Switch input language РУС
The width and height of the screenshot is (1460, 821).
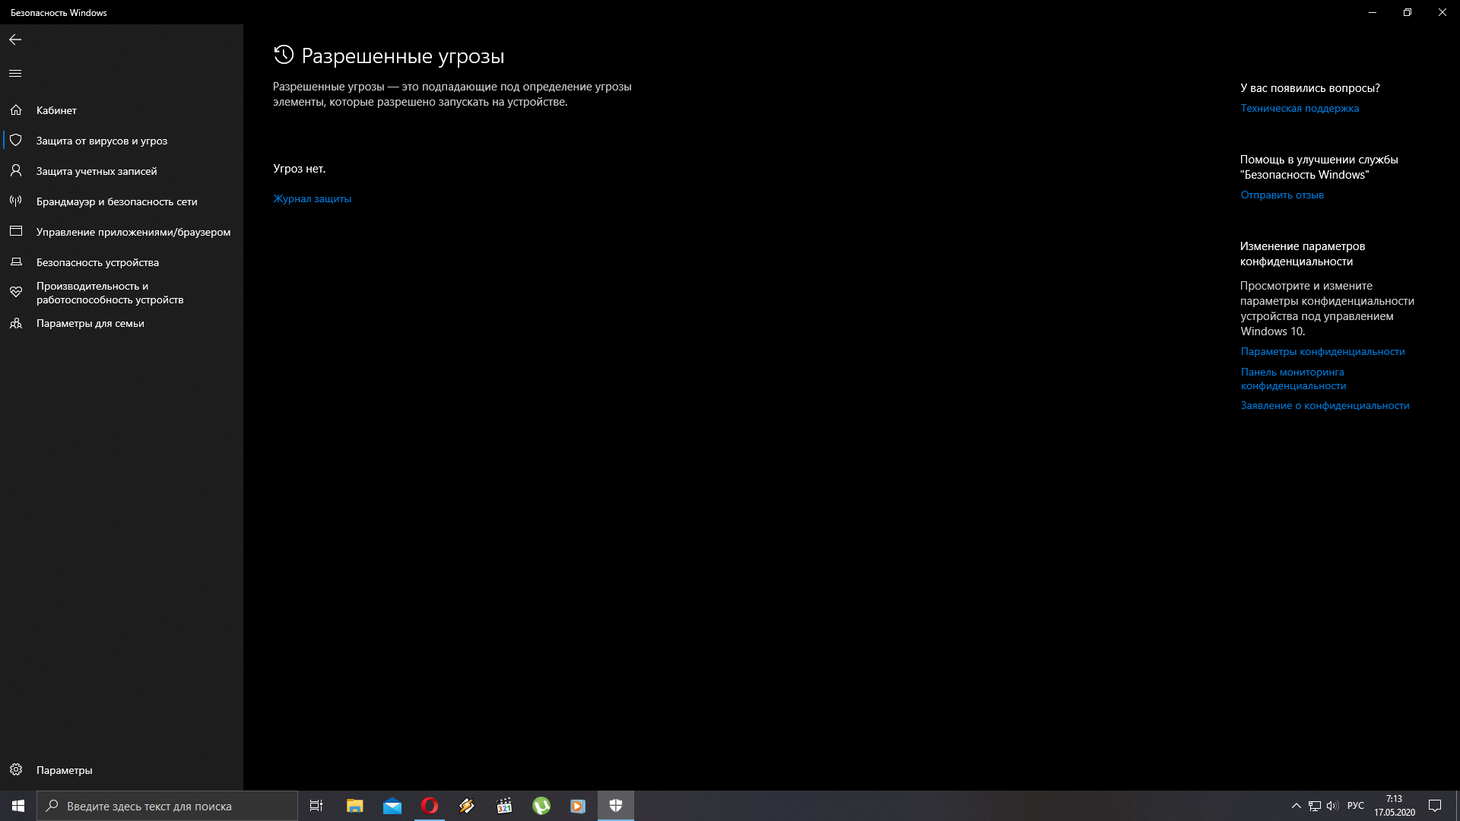[1356, 806]
